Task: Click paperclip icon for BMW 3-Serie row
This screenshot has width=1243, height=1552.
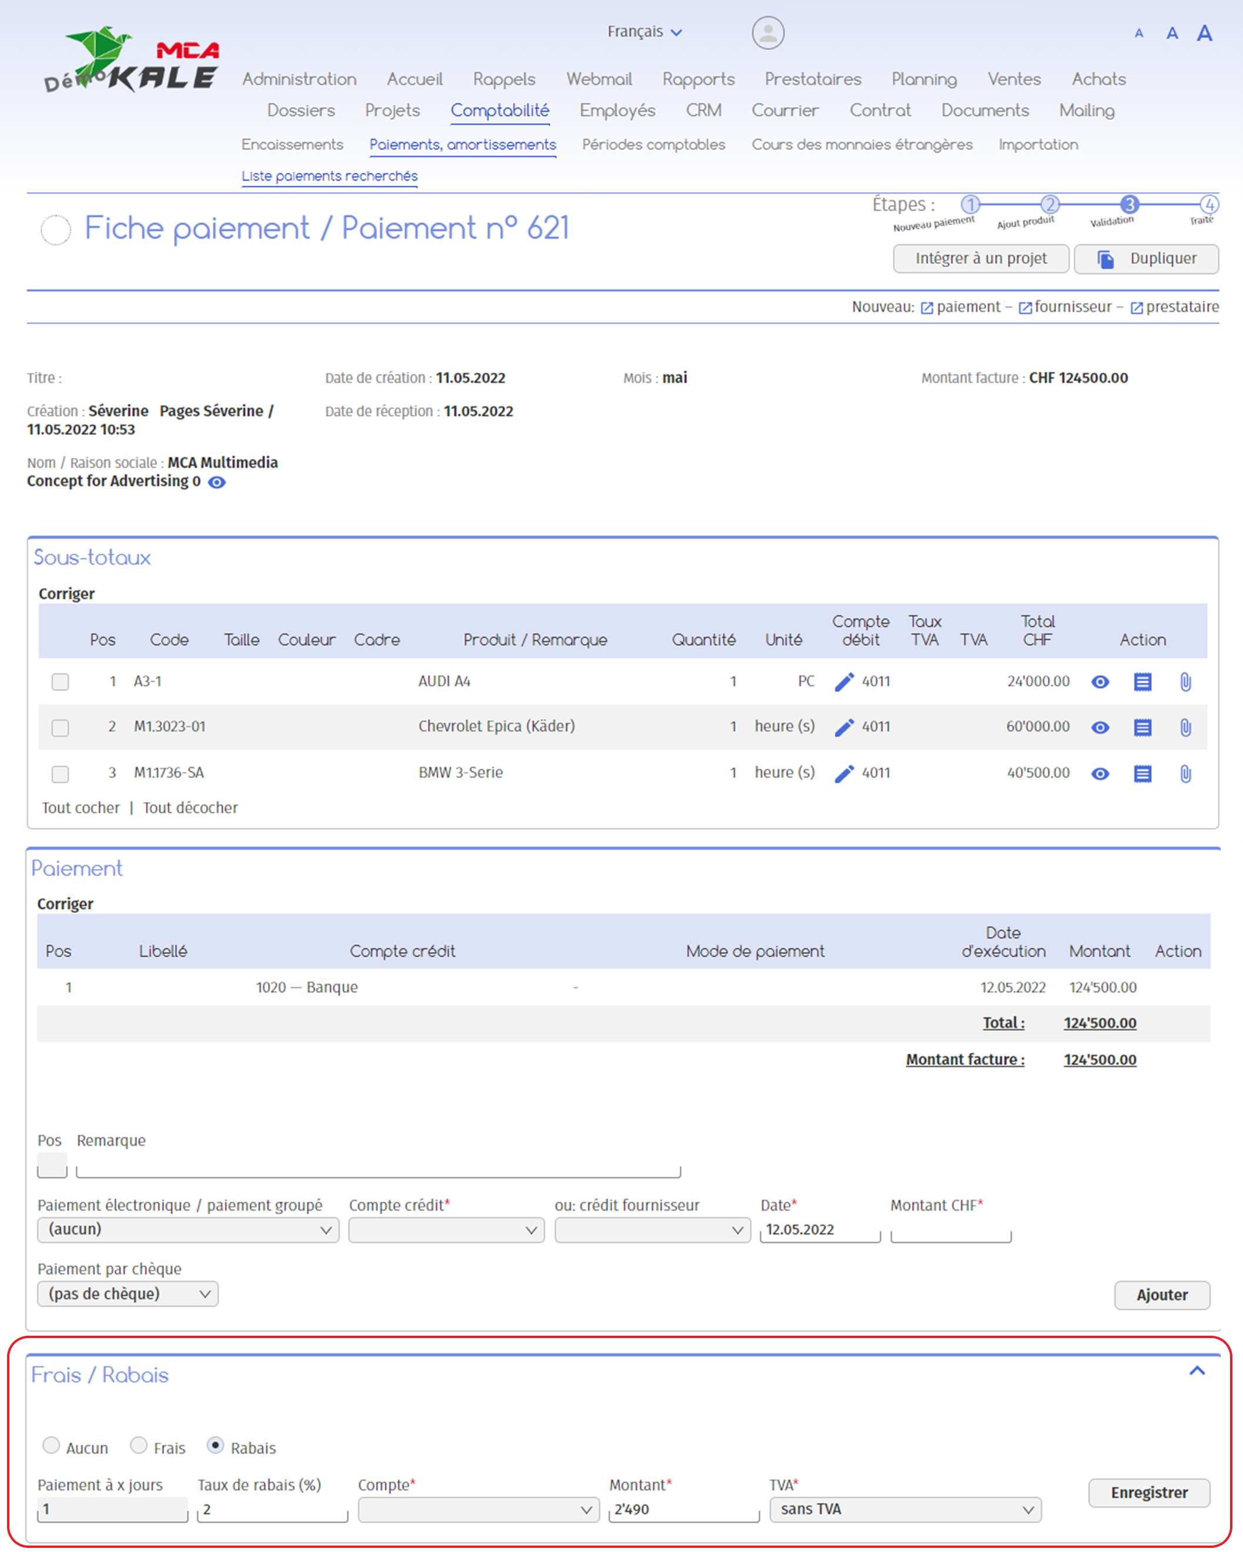Action: [1185, 773]
